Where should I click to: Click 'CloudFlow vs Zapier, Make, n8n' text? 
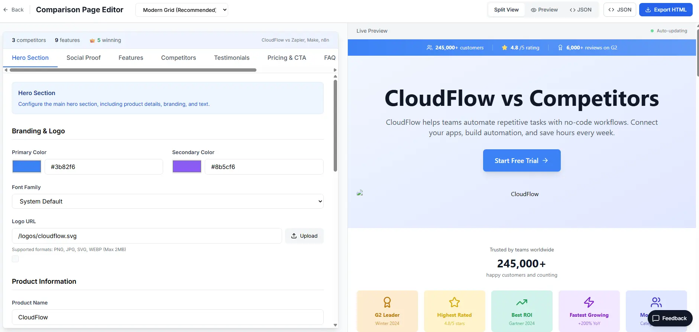click(295, 40)
